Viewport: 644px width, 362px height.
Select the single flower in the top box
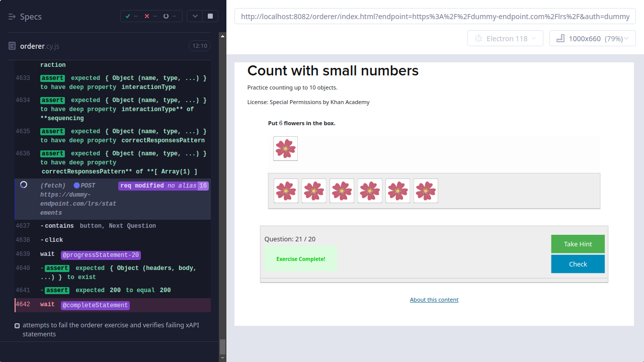click(285, 149)
